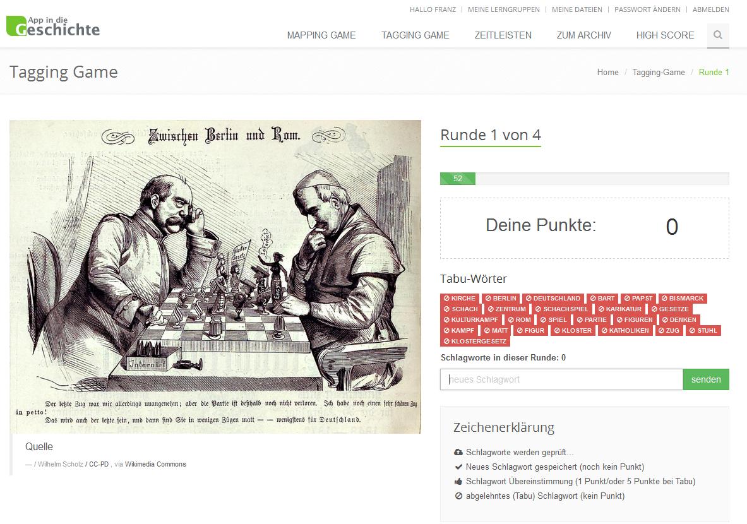Click Home in the breadcrumb
The width and height of the screenshot is (747, 524).
(607, 72)
